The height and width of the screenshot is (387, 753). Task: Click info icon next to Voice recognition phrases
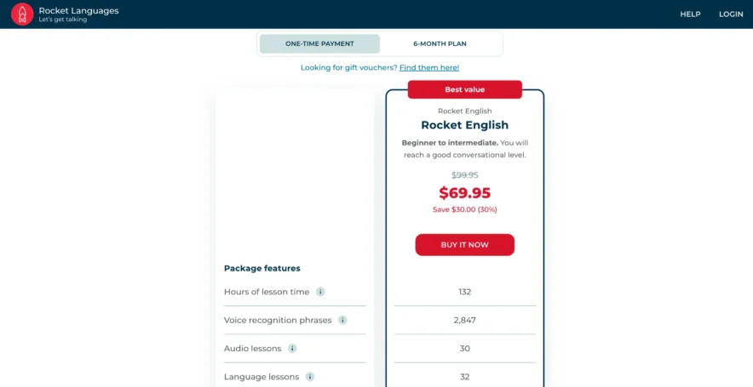[x=342, y=321]
